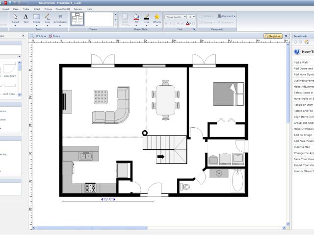Screen dimensions: 314x235
Task: Expand the Times New Roman font dropdown
Action: point(175,16)
